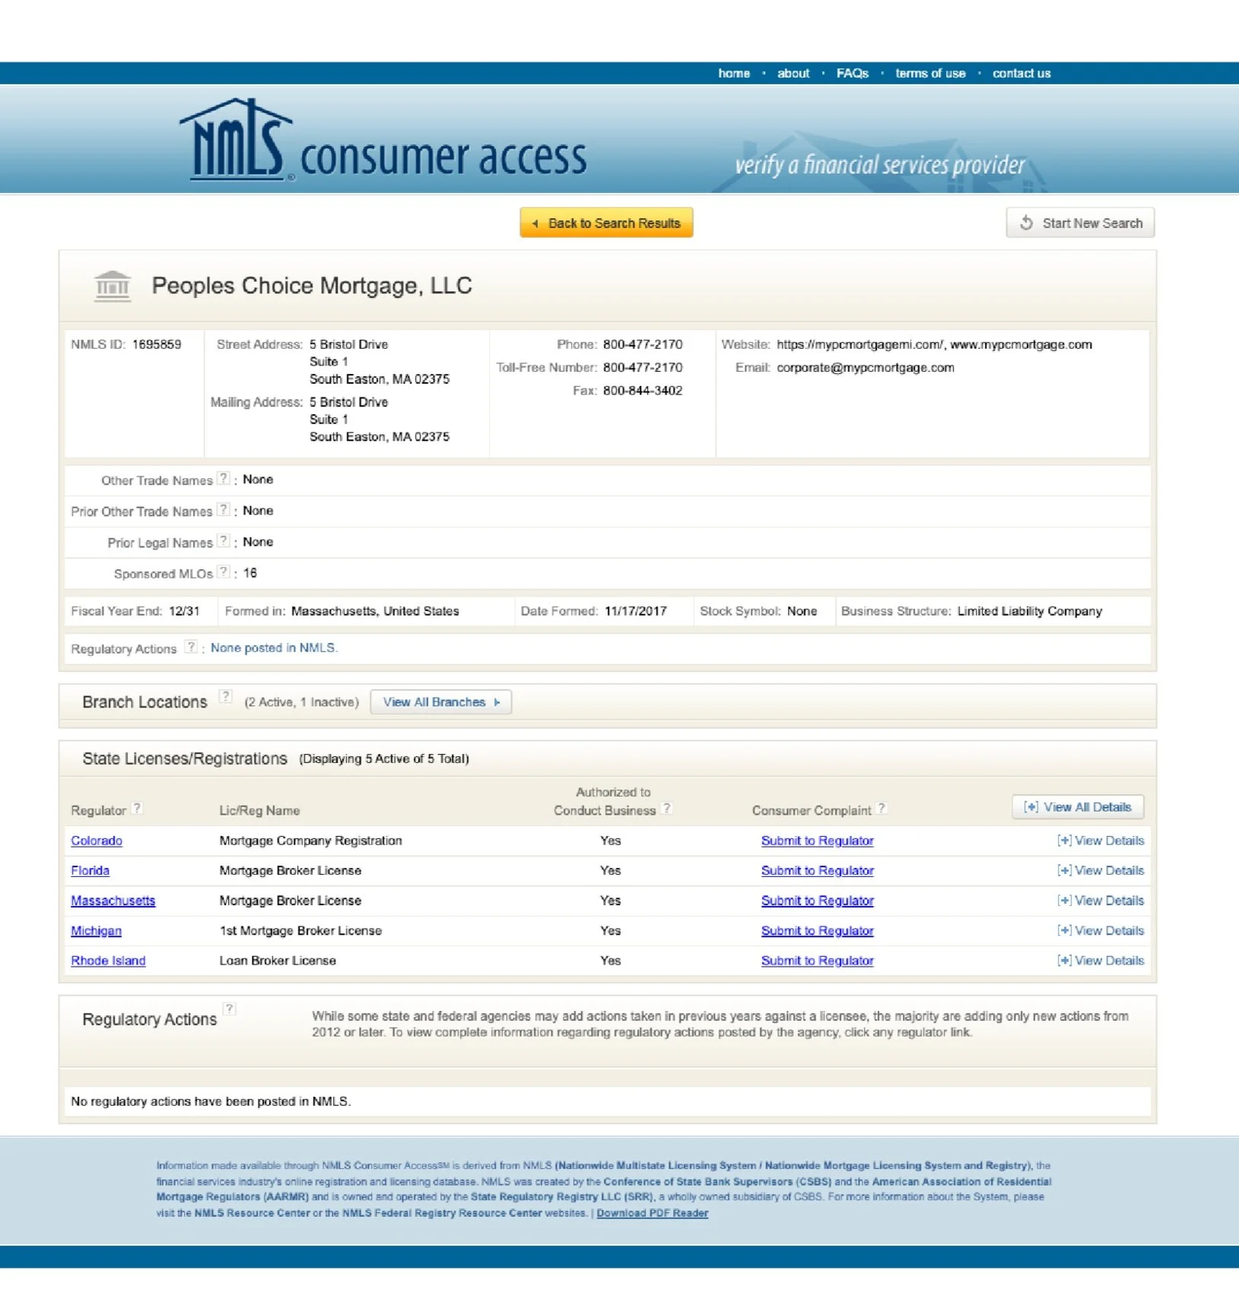Click the Peoples Choice Mortgage, LLC heading
The image size is (1239, 1308).
pyautogui.click(x=312, y=286)
